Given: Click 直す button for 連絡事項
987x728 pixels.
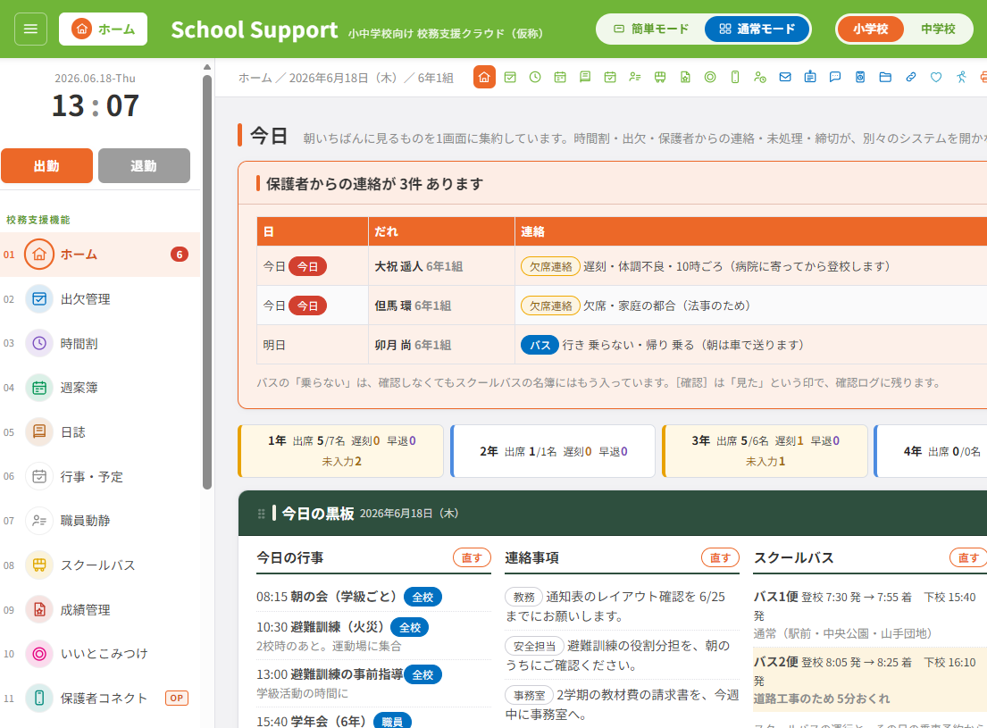Looking at the screenshot, I should click(x=720, y=557).
